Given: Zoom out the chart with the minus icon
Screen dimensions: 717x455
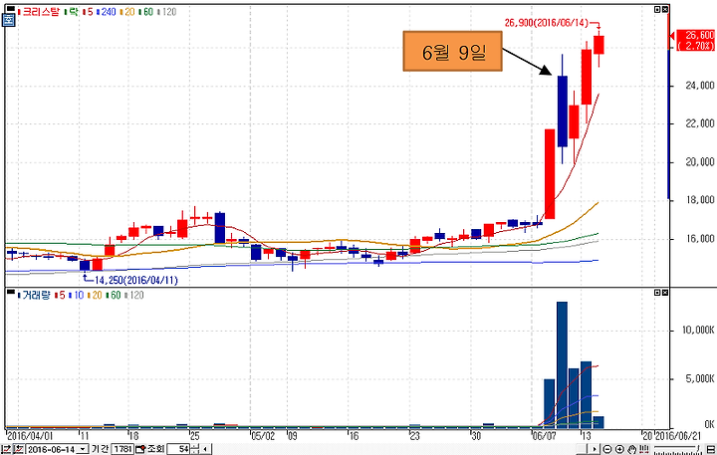Looking at the screenshot, I should tap(607, 449).
